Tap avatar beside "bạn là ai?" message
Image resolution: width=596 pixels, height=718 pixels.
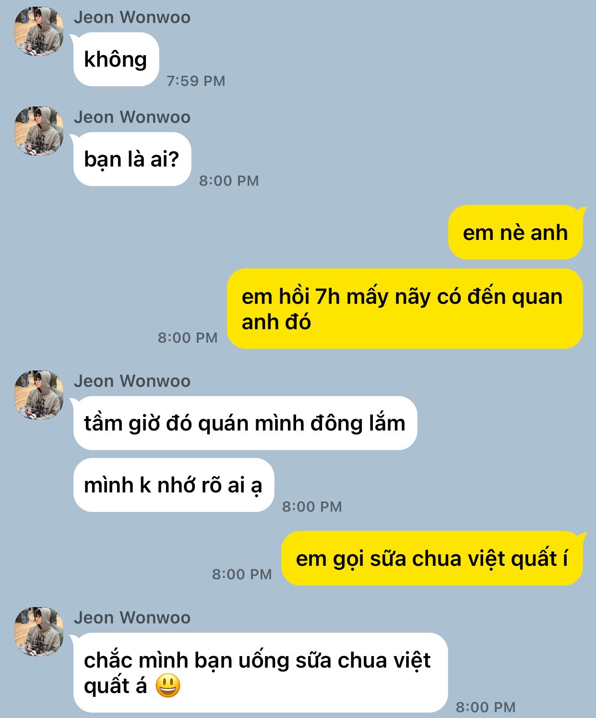[39, 131]
